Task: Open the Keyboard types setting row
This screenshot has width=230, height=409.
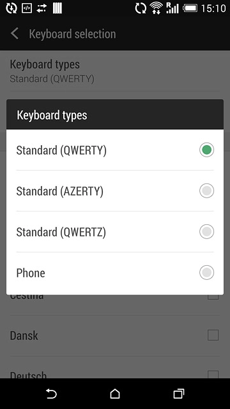Action: 115,71
